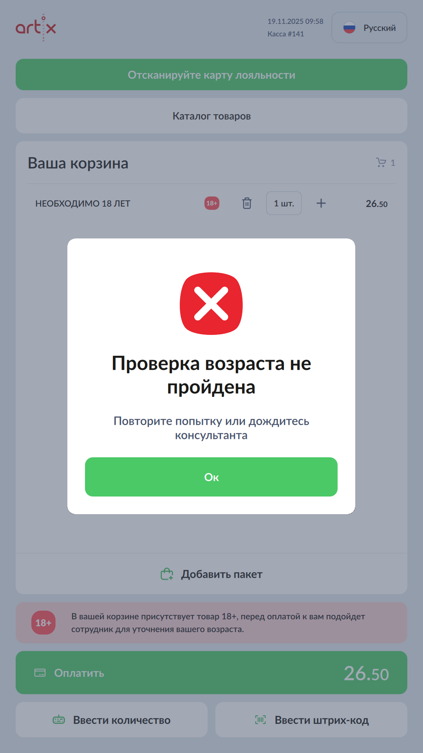Increase quantity with the plus icon
The width and height of the screenshot is (423, 753).
pyautogui.click(x=321, y=203)
